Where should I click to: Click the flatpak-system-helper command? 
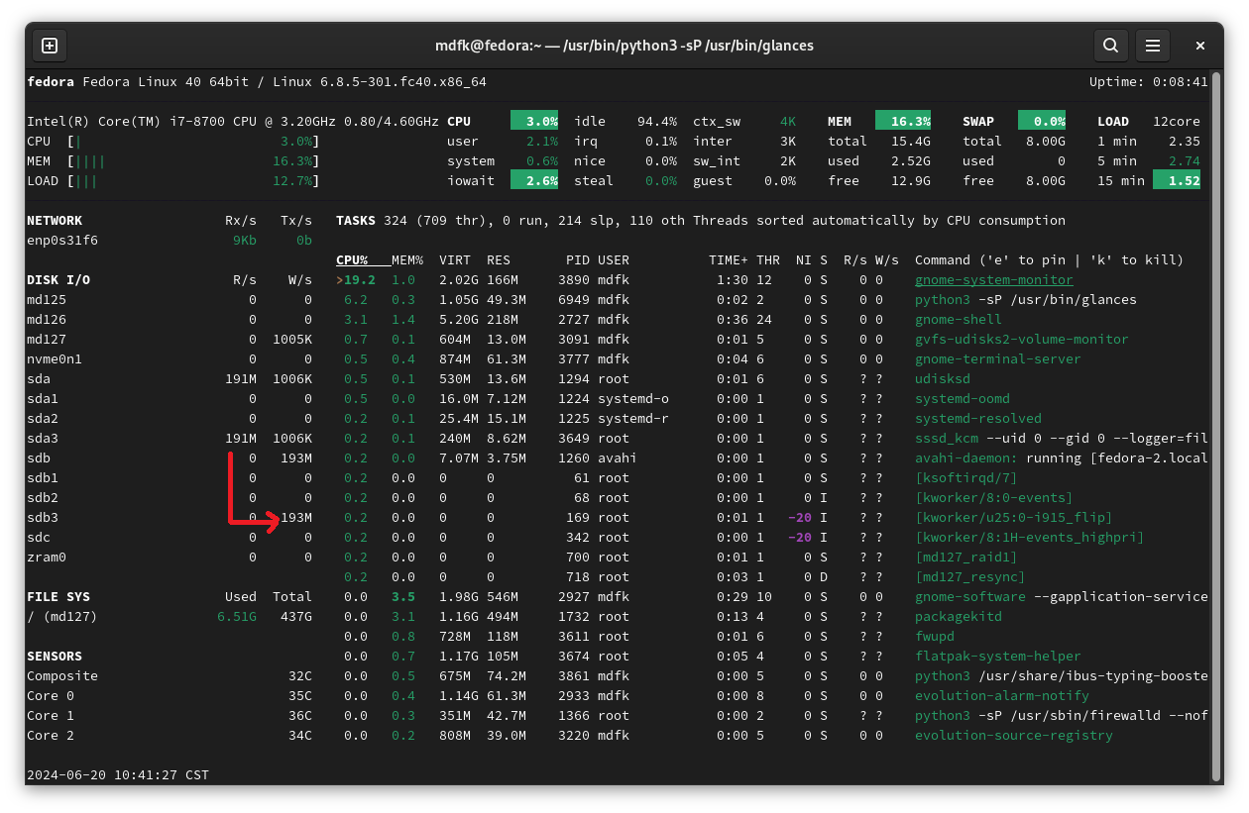[x=998, y=657]
